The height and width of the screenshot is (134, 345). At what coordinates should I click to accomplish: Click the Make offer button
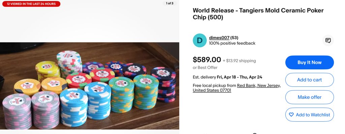309,97
